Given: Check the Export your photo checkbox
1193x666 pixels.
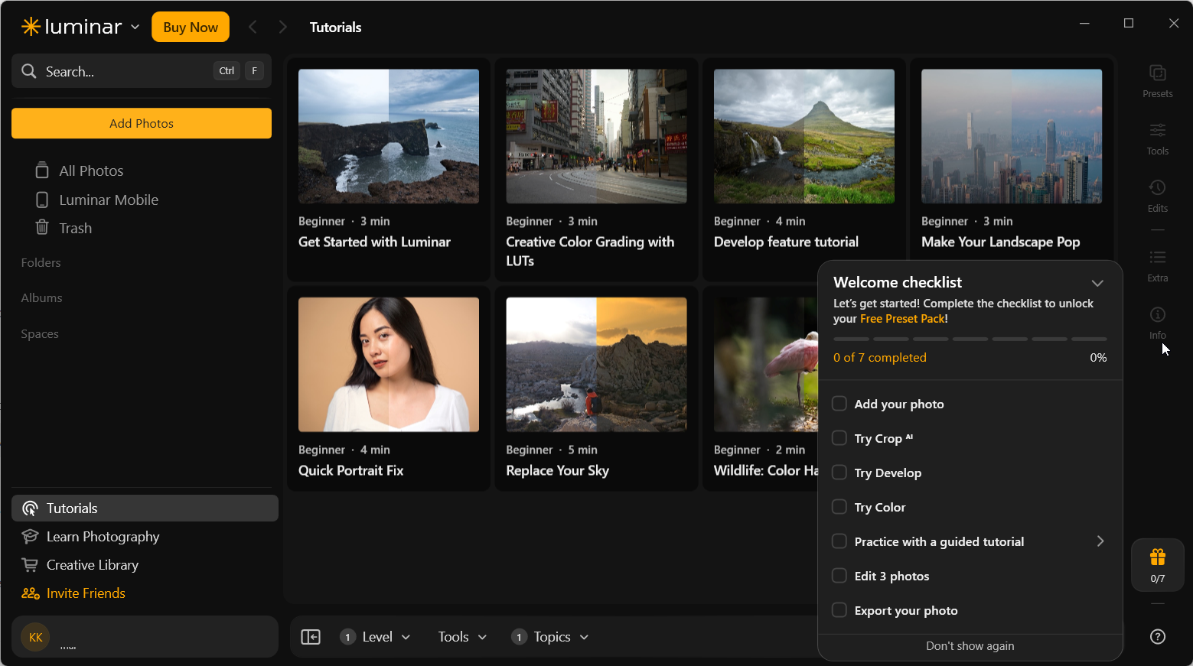Looking at the screenshot, I should 839,610.
